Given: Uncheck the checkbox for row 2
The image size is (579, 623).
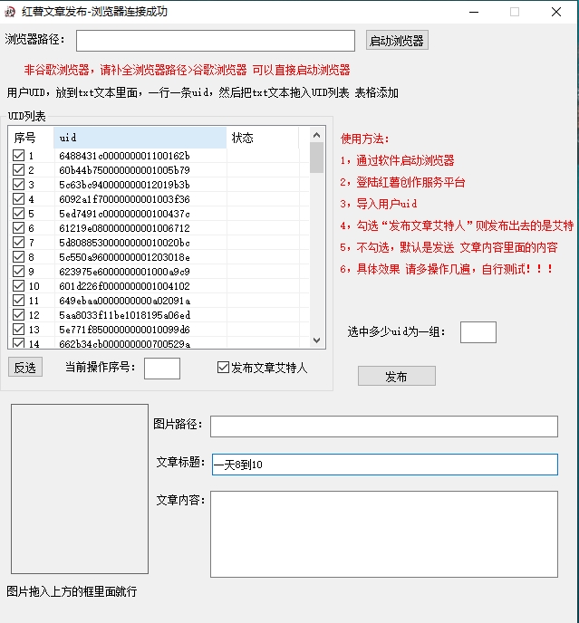Looking at the screenshot, I should coord(19,170).
